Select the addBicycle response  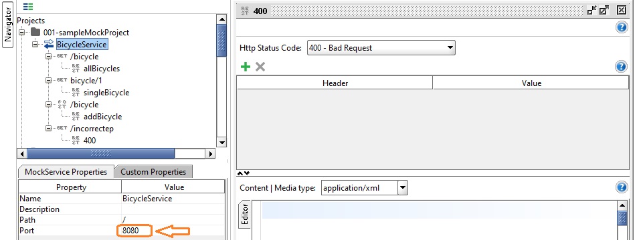pyautogui.click(x=102, y=117)
